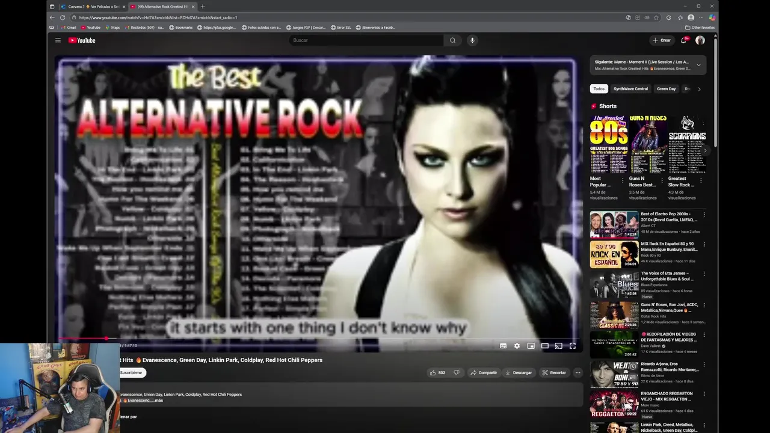Viewport: 770px width, 433px height.
Task: Toggle subtitles on the video player
Action: tap(503, 346)
